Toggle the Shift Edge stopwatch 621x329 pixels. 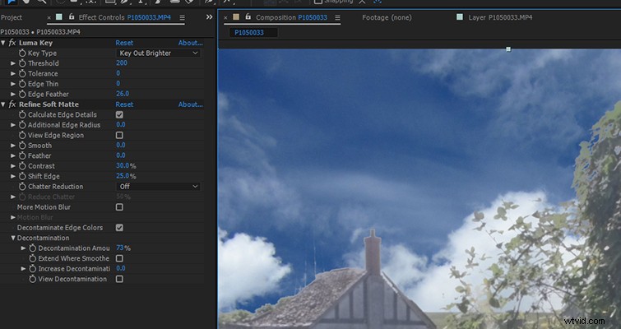pos(22,177)
